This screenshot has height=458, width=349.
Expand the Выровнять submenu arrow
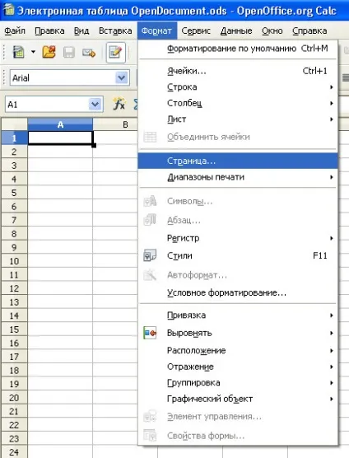pos(332,333)
